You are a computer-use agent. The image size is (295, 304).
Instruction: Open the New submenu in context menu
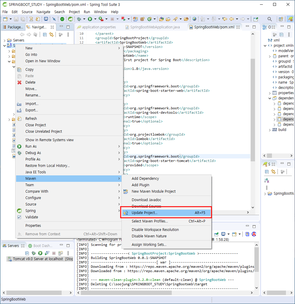[x=69, y=48]
